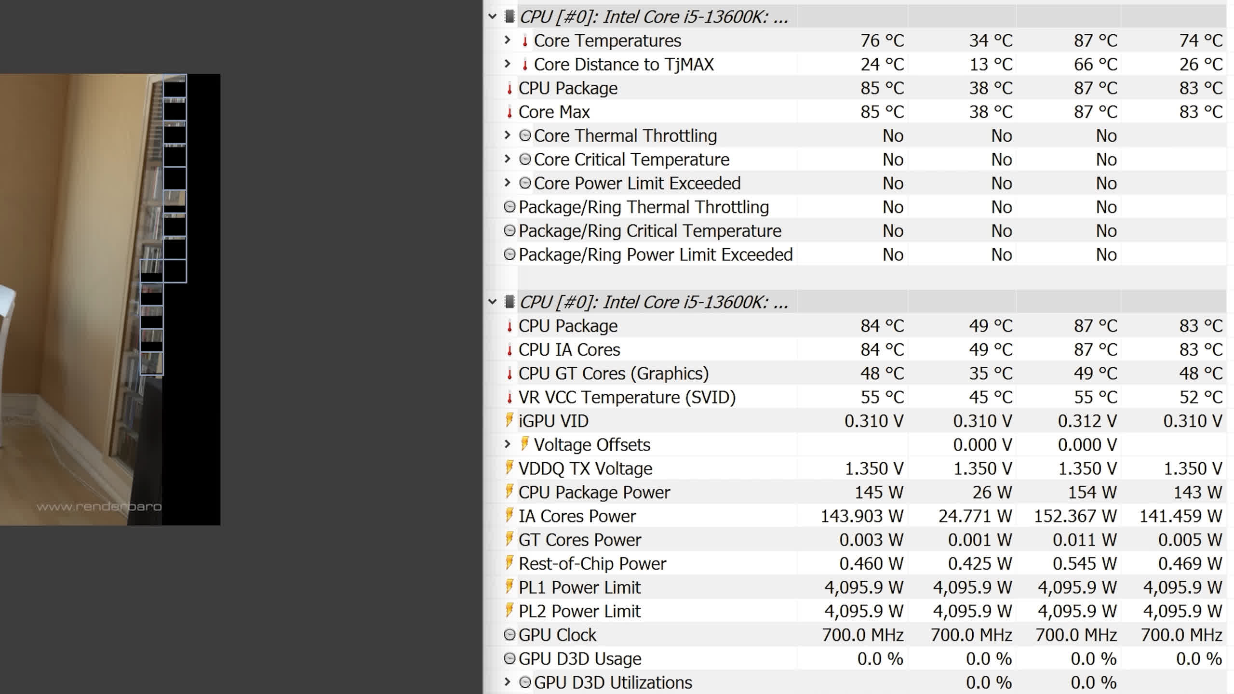
Task: Select the CPU IA Cores label
Action: coord(569,350)
